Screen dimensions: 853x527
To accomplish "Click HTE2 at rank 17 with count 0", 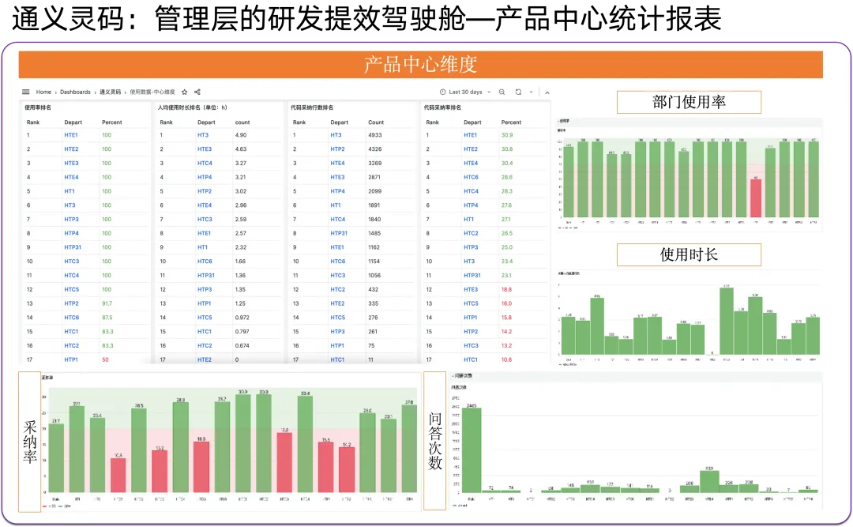I will click(x=205, y=359).
